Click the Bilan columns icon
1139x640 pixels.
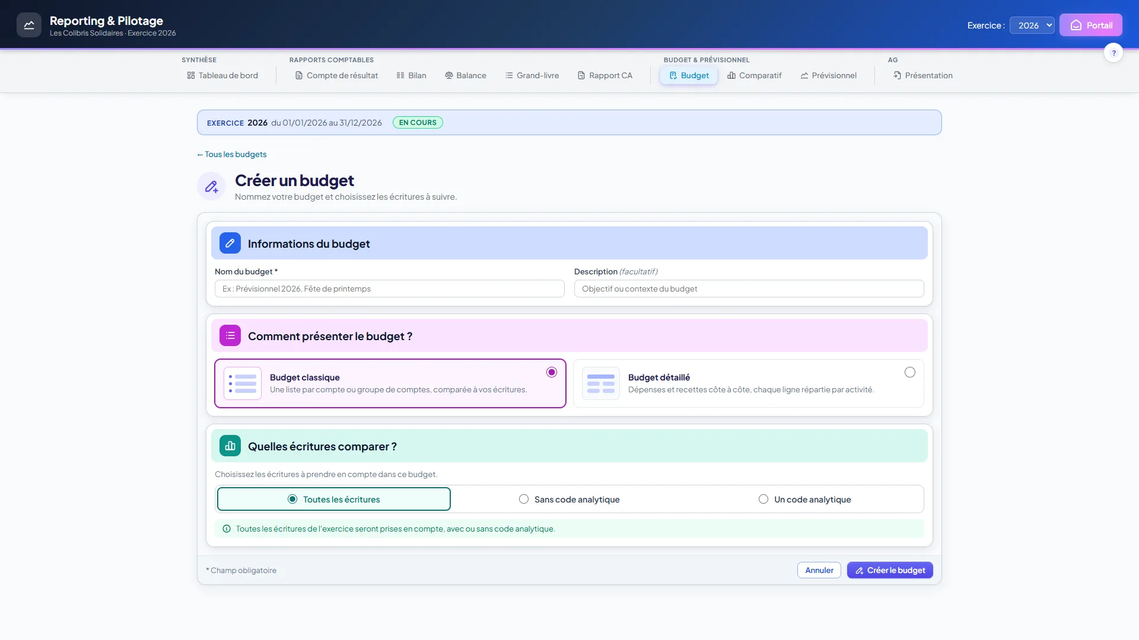click(x=400, y=75)
